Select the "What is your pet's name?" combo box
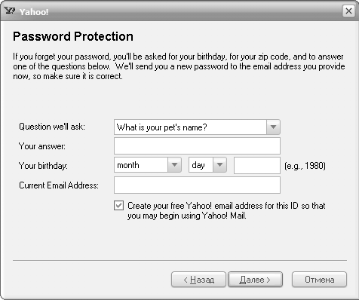Viewport: 359px width, 300px height. [x=197, y=127]
